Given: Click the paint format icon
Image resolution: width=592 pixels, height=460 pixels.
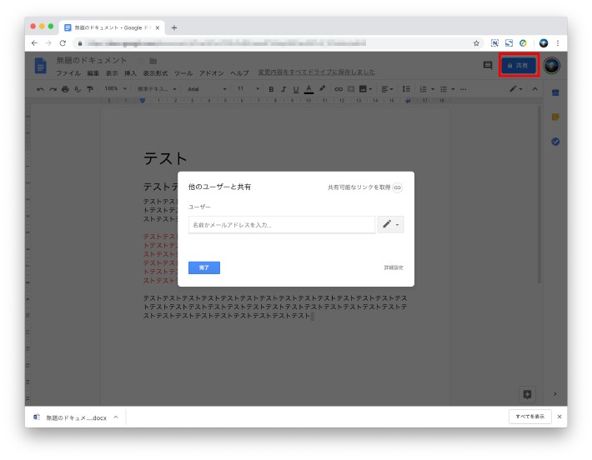Looking at the screenshot, I should click(90, 89).
